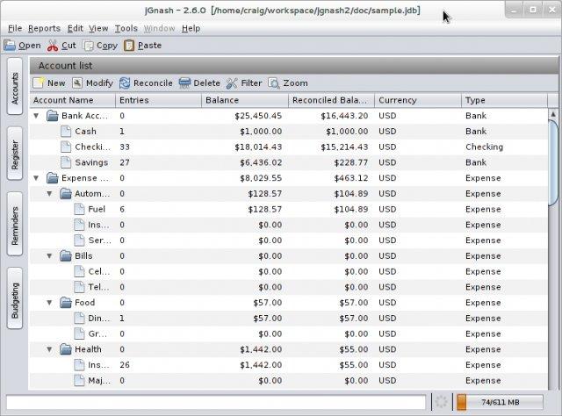Screen dimensions: 562x416
Task: Sort by Currency column header
Action: [418, 100]
